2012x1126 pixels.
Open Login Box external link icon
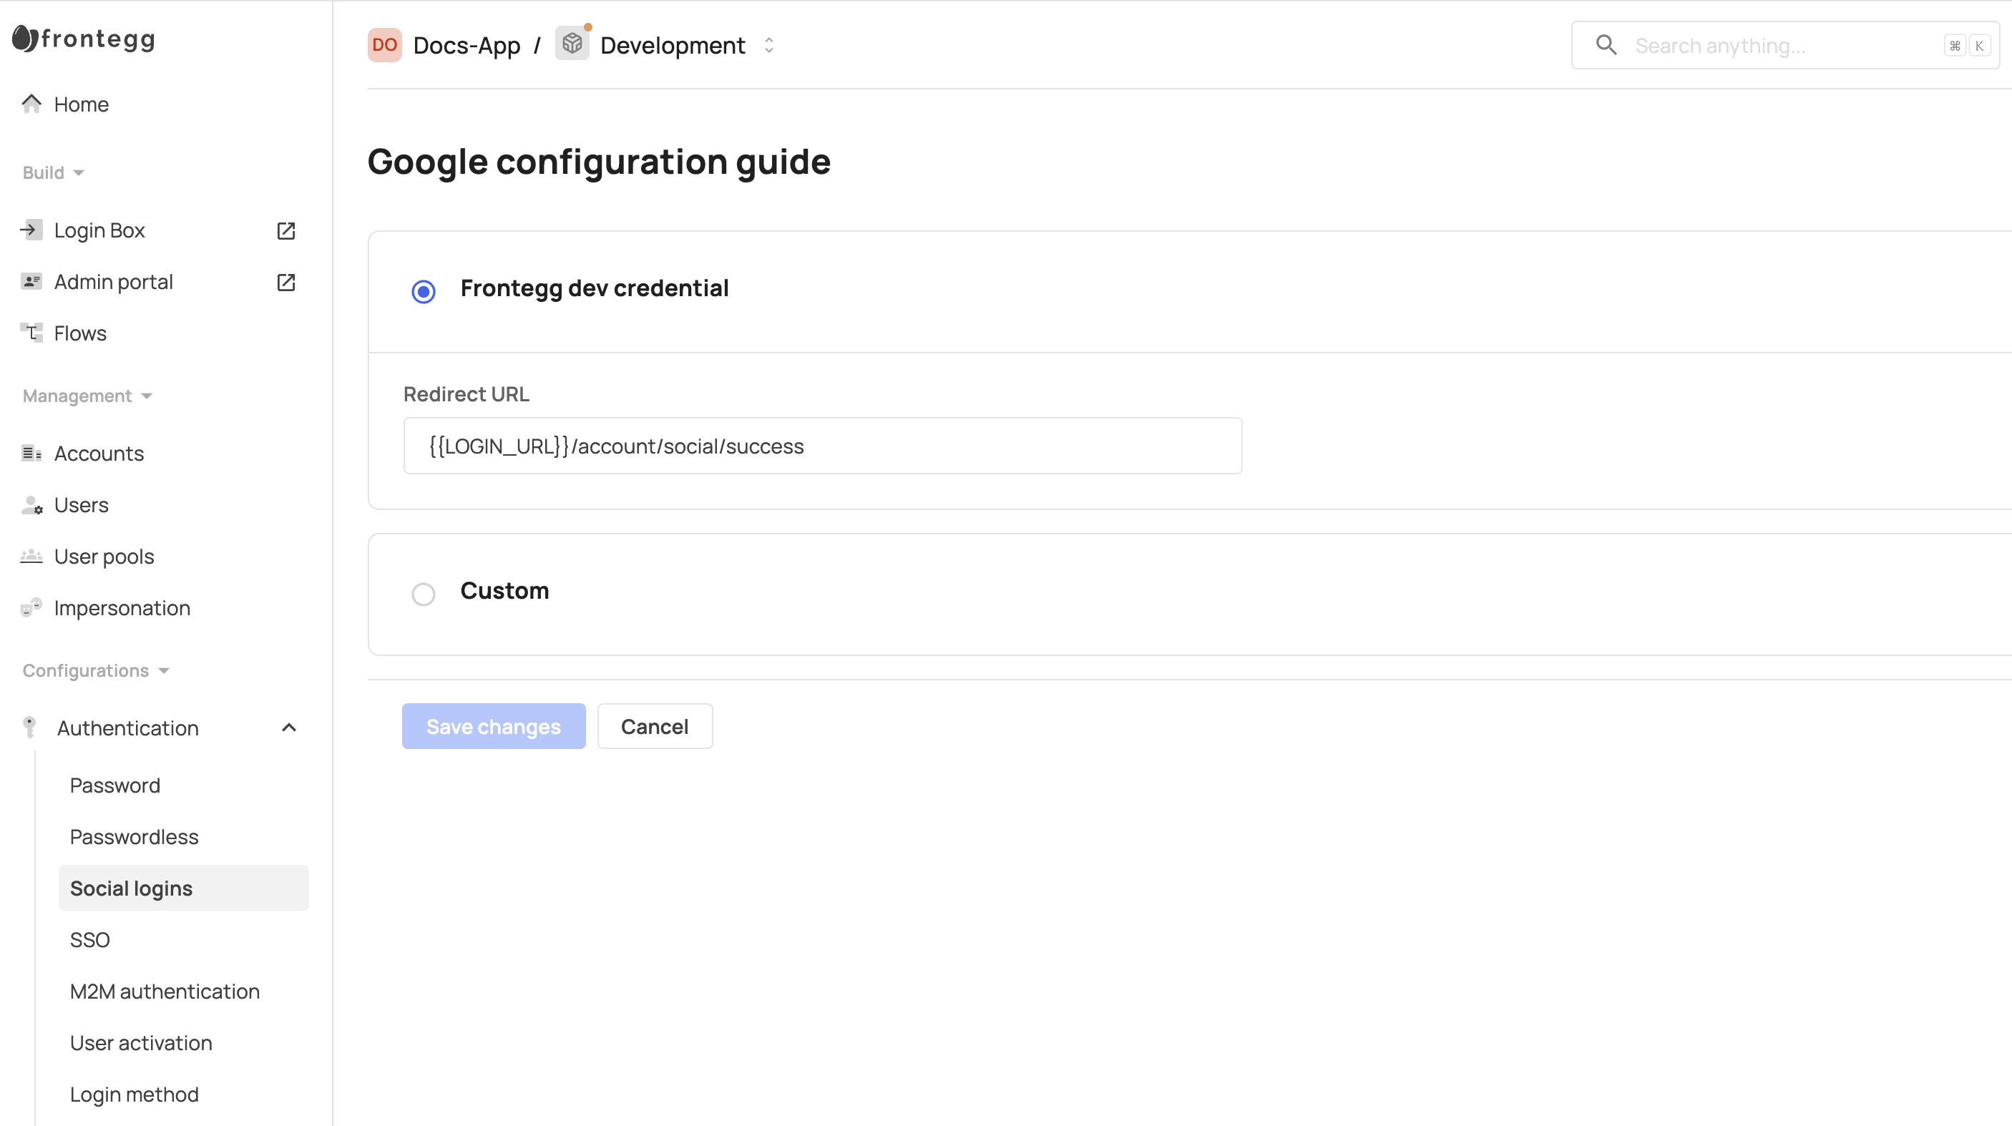286,230
